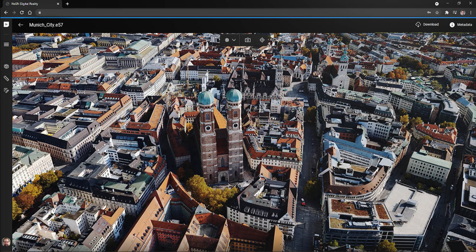Click the user avatar in the sidebar
Viewport: 476px width, 252px height.
point(6,242)
